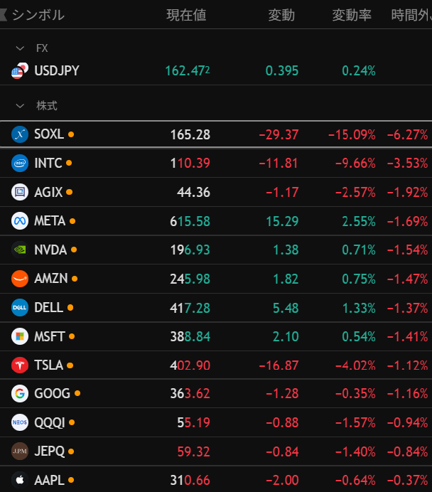Click the orange status dot beside MSFT
Screen dimensions: 432x492
pos(72,336)
